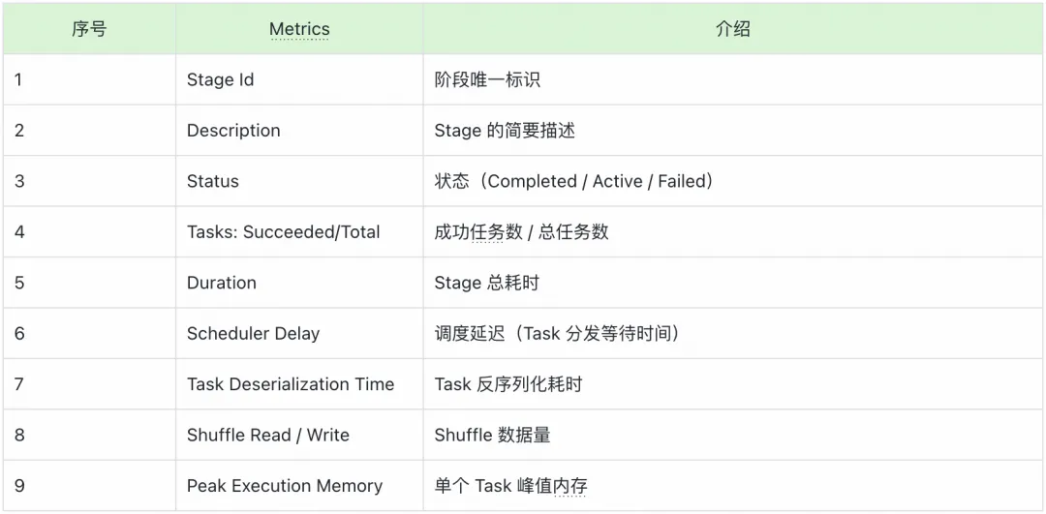
Task: Click the "Duration" metrics cell
Action: pyautogui.click(x=222, y=283)
